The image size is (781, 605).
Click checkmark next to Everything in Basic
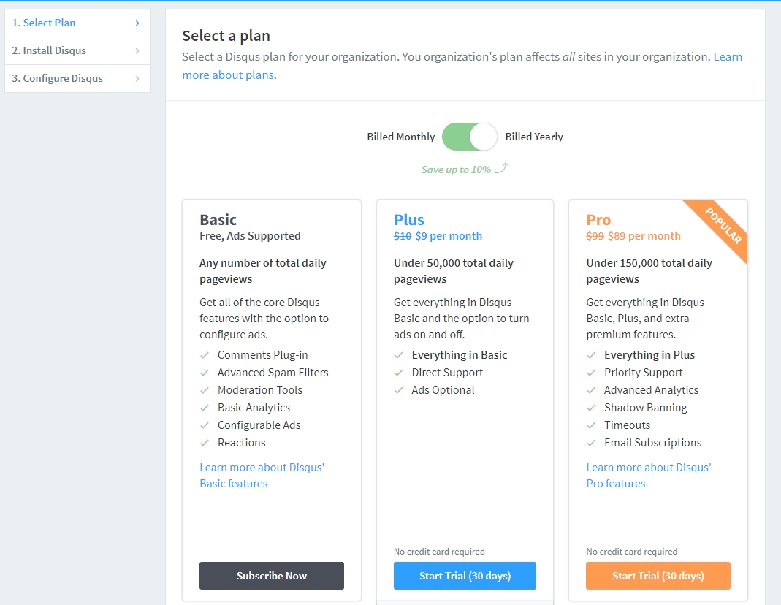pyautogui.click(x=398, y=355)
